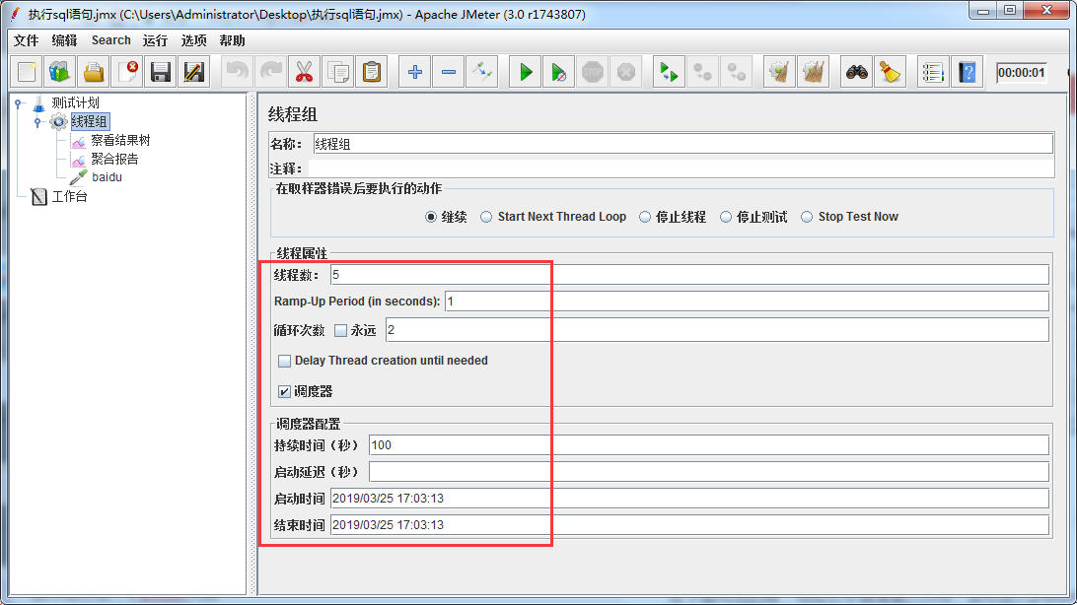Open the Templates icon in toolbar
The image size is (1077, 605).
60,72
